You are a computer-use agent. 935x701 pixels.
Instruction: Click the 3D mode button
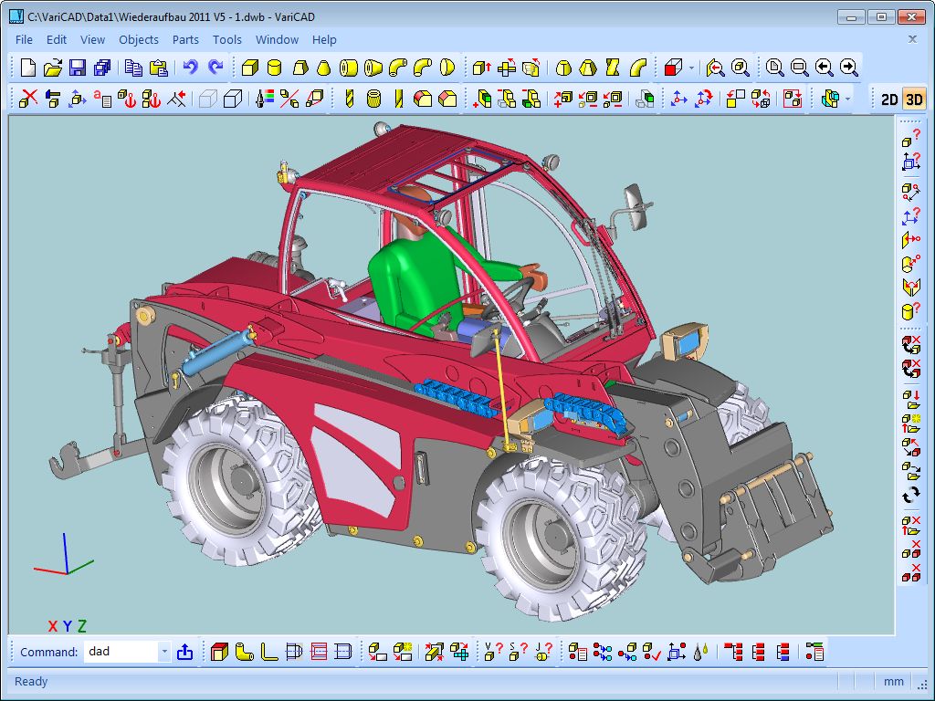coord(916,99)
